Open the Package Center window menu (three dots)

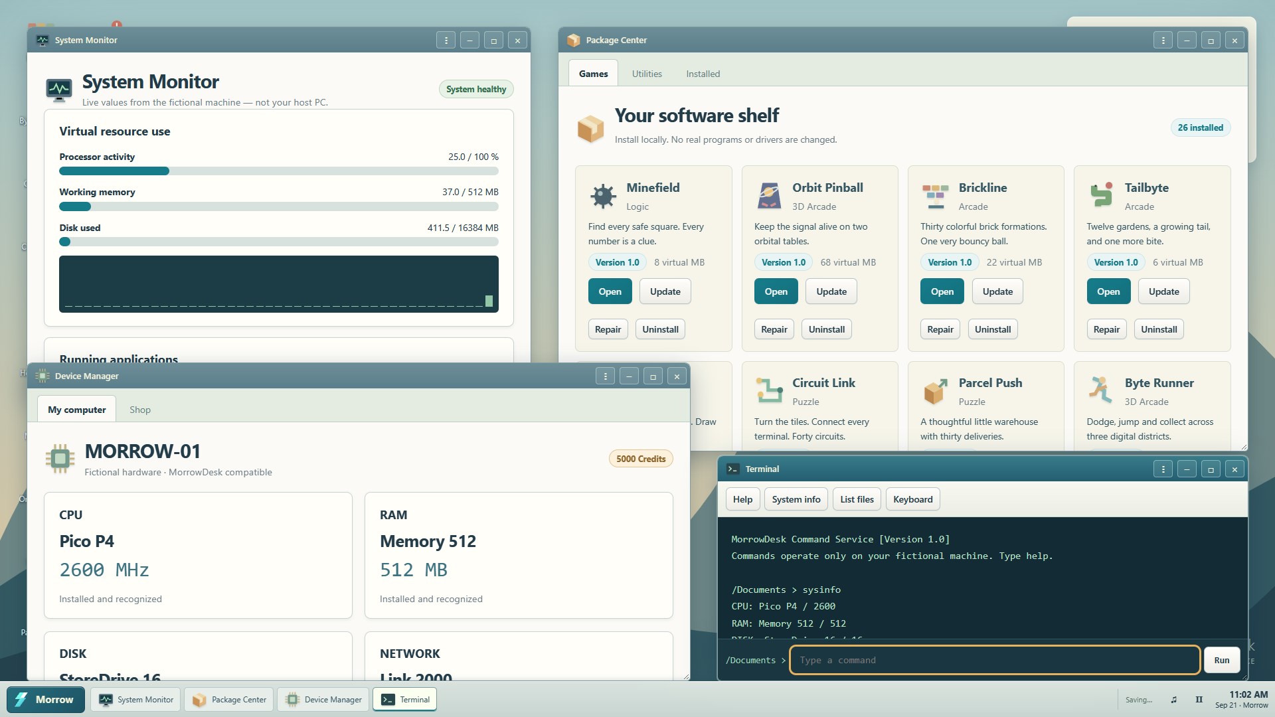(1163, 40)
